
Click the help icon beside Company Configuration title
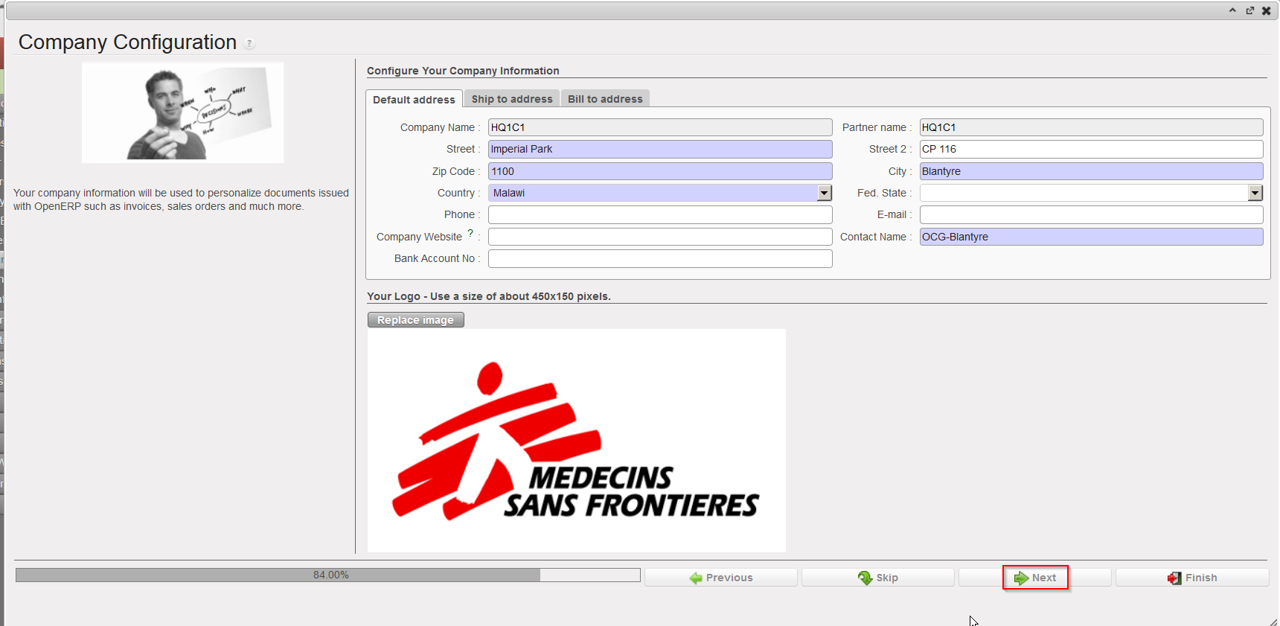[249, 43]
